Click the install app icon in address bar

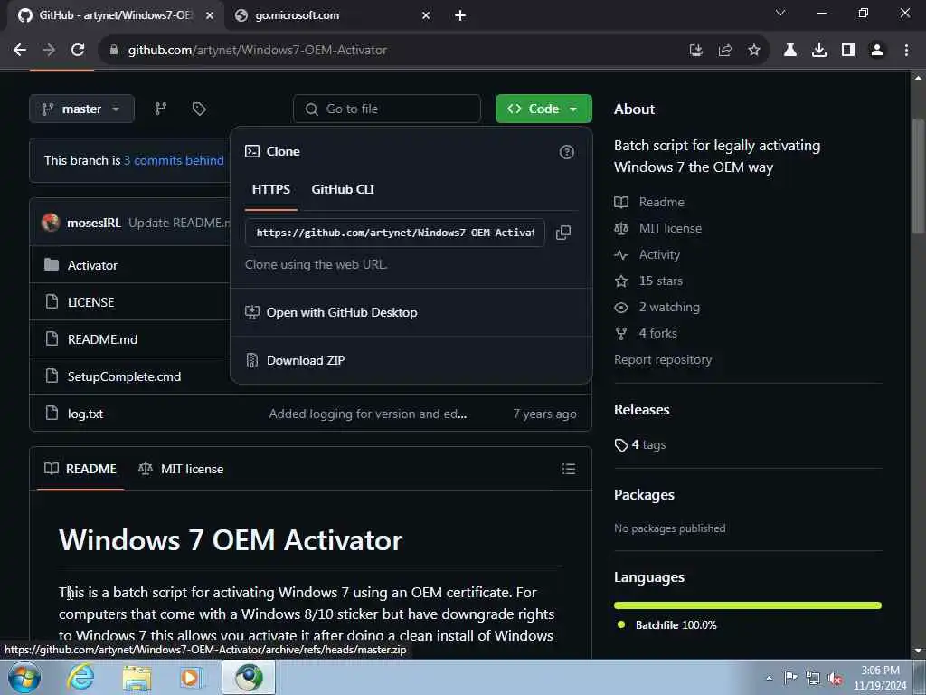696,51
